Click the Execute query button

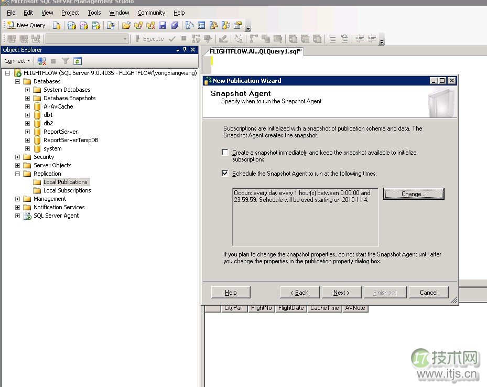(150, 39)
